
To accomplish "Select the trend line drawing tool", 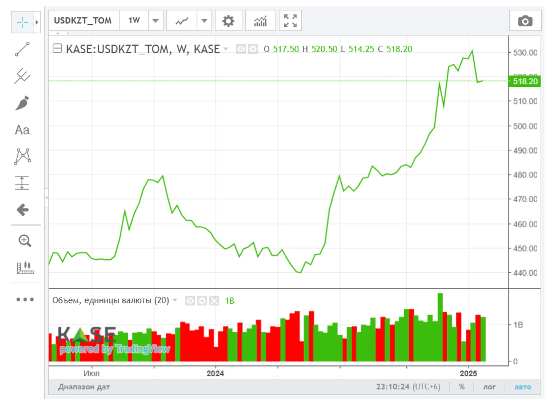I will tap(22, 49).
